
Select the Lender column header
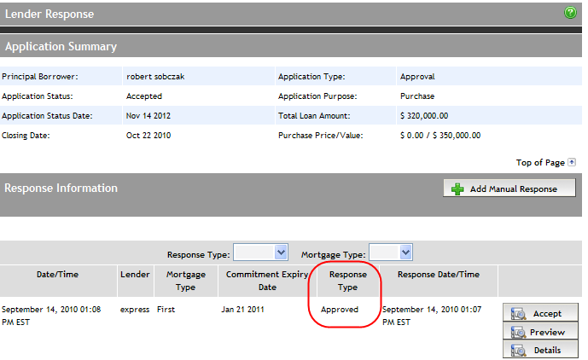click(135, 275)
